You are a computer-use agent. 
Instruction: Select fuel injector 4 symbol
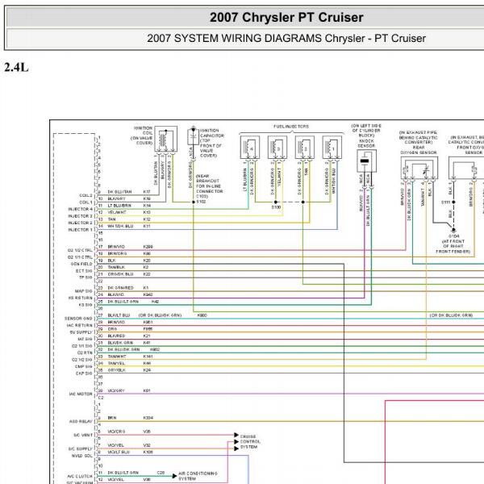[x=250, y=148]
